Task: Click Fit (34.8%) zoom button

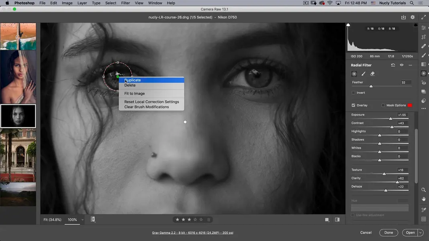Action: [x=52, y=220]
